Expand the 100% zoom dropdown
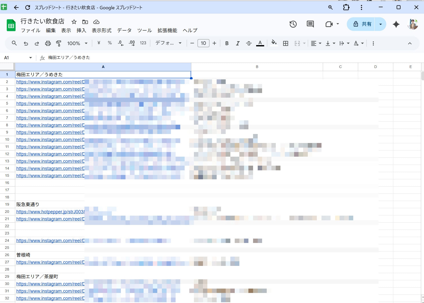 [77, 43]
